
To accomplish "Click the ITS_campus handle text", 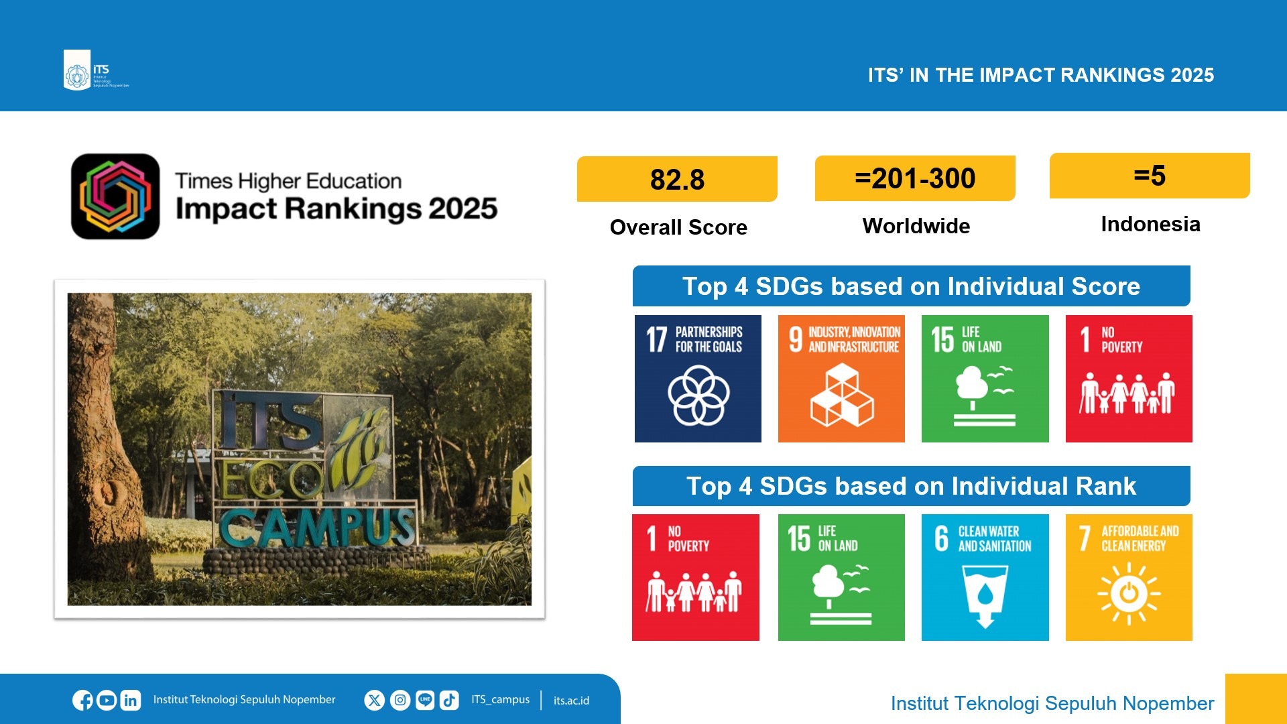I will pos(500,700).
